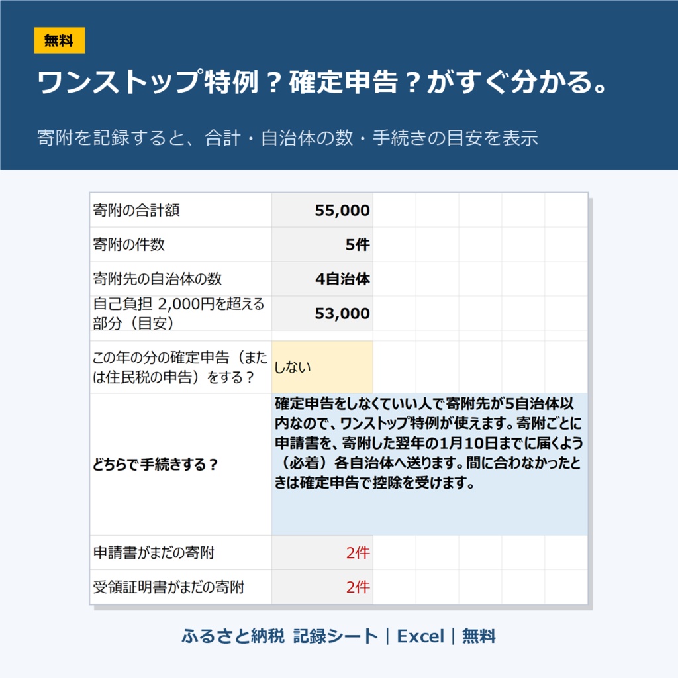This screenshot has width=678, height=678.
Task: Select the 55,000 total value cell
Action: [x=322, y=210]
